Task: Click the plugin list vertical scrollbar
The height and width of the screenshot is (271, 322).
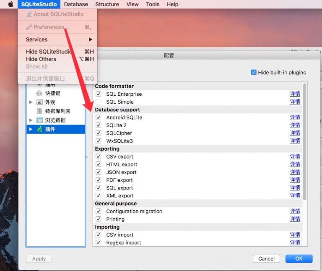Action: tap(304, 141)
